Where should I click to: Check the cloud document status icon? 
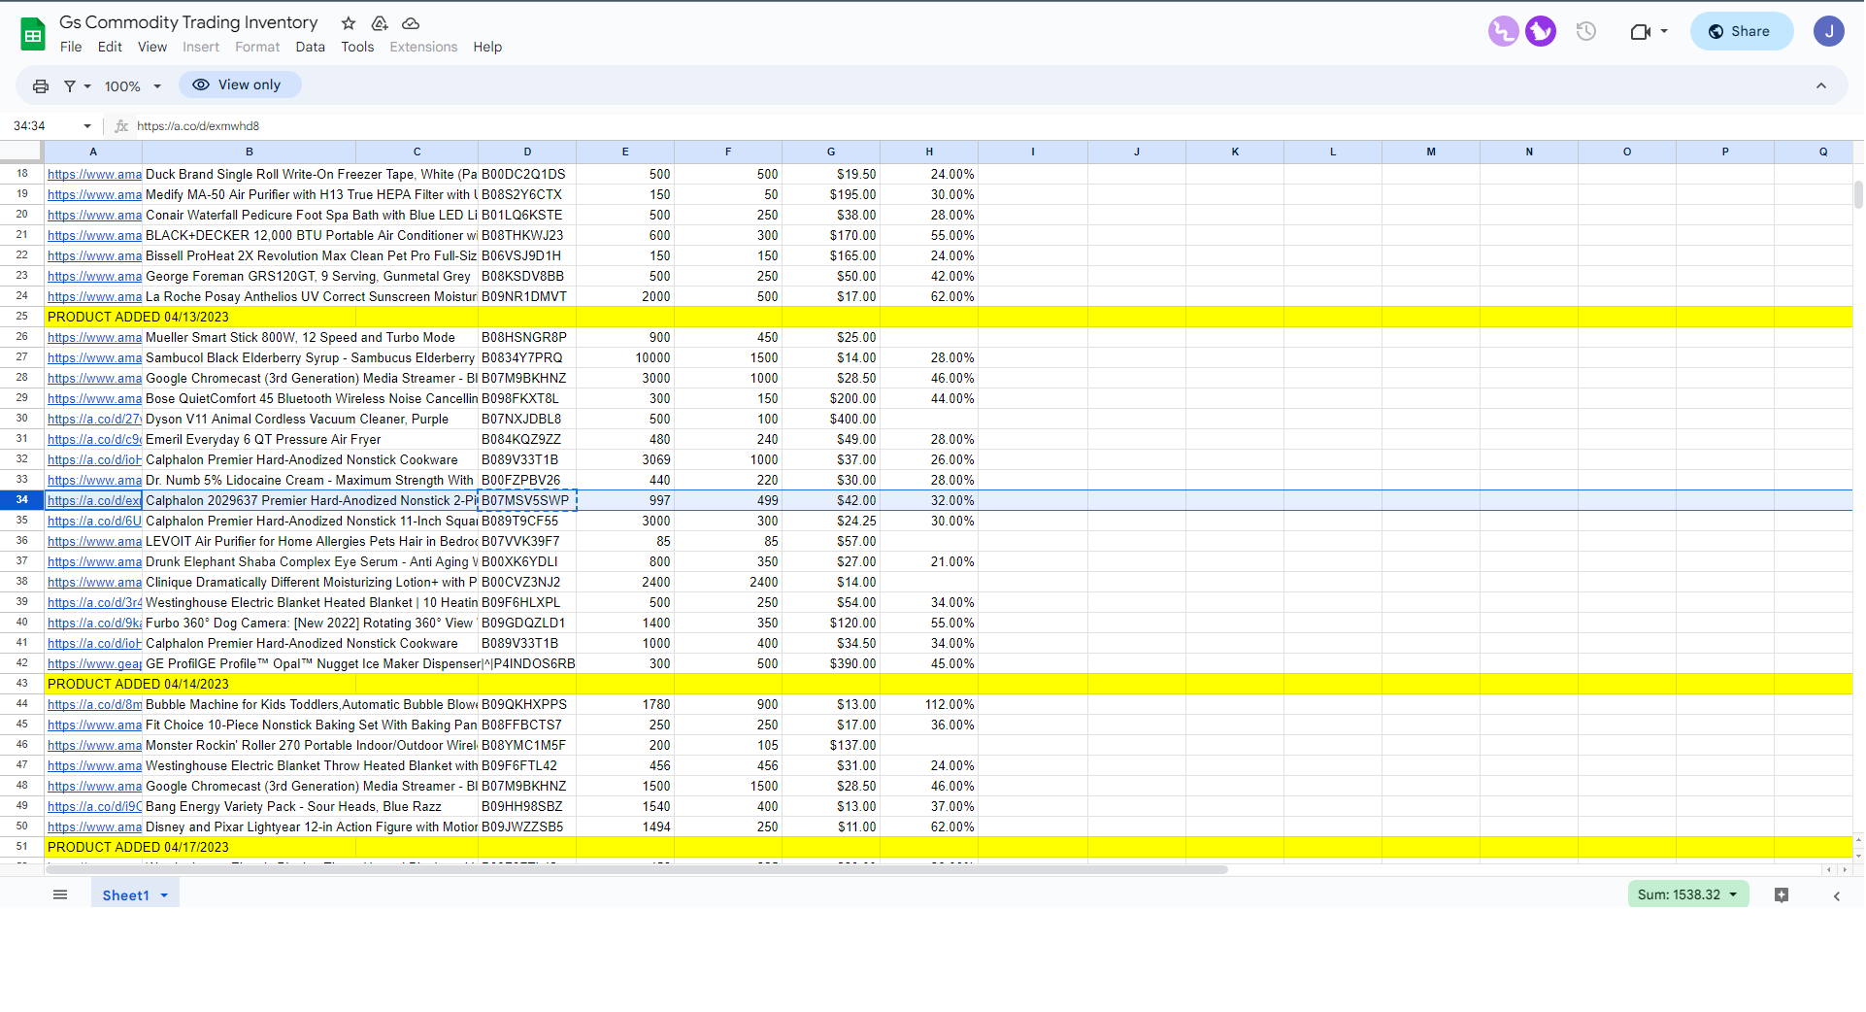pyautogui.click(x=411, y=23)
